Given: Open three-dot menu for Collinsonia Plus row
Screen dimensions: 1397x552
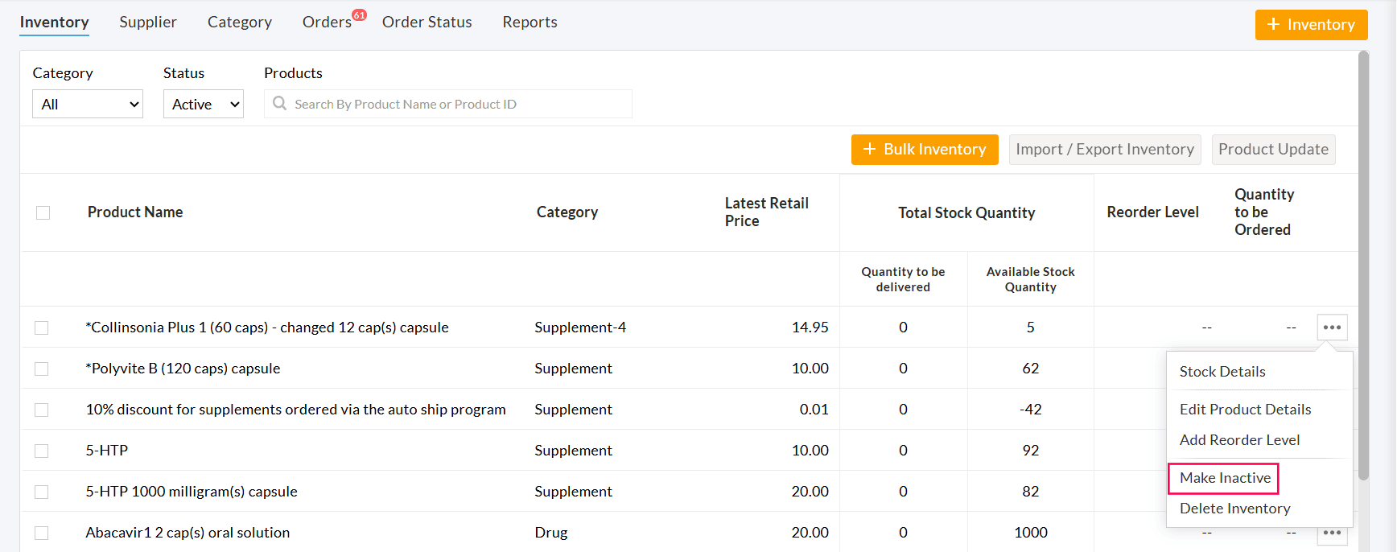Looking at the screenshot, I should 1332,327.
